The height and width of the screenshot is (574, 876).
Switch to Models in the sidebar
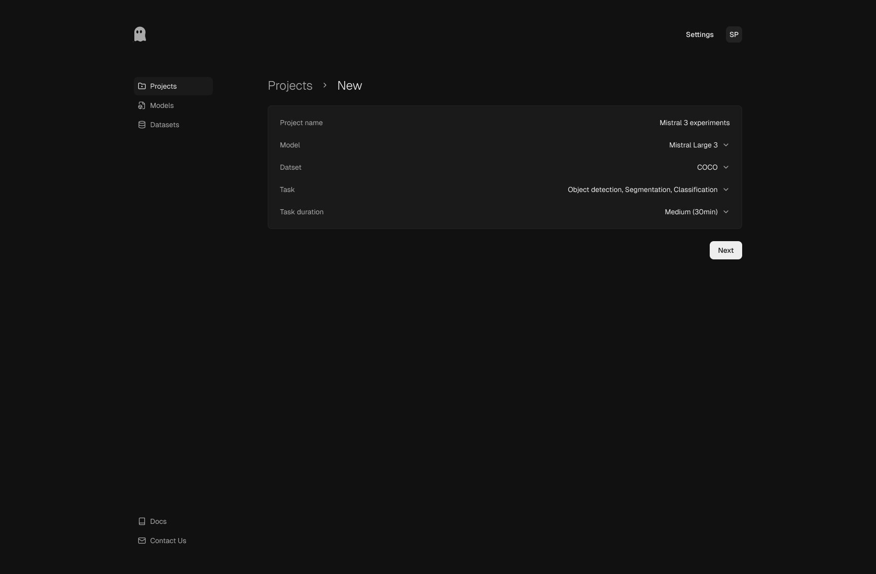click(x=162, y=105)
